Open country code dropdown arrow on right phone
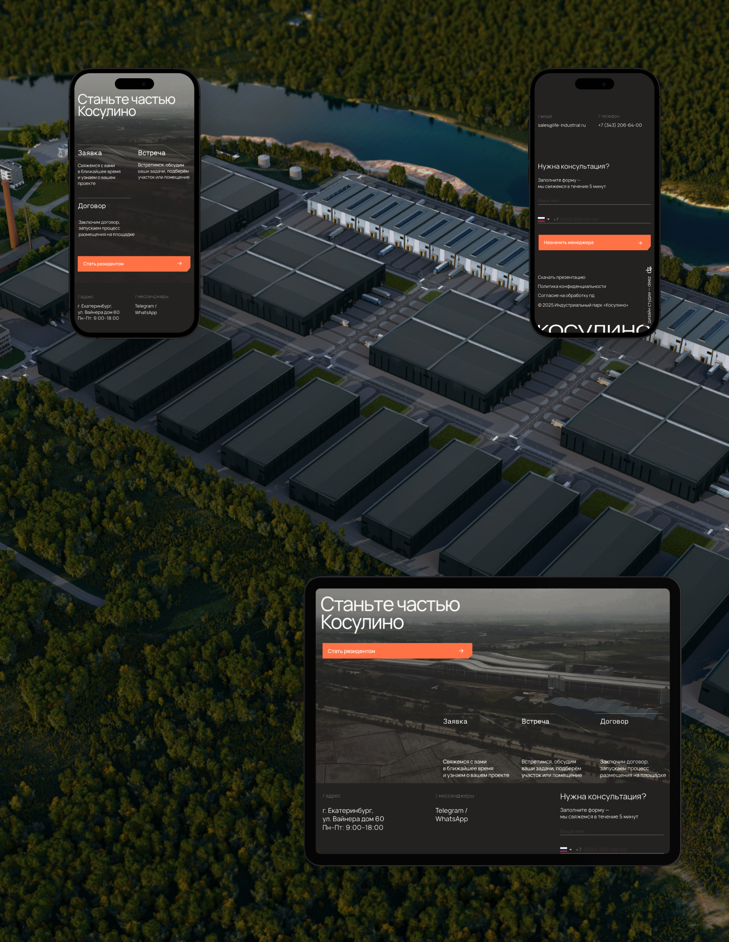 548,219
